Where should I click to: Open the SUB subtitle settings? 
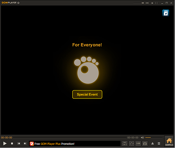pos(138,144)
